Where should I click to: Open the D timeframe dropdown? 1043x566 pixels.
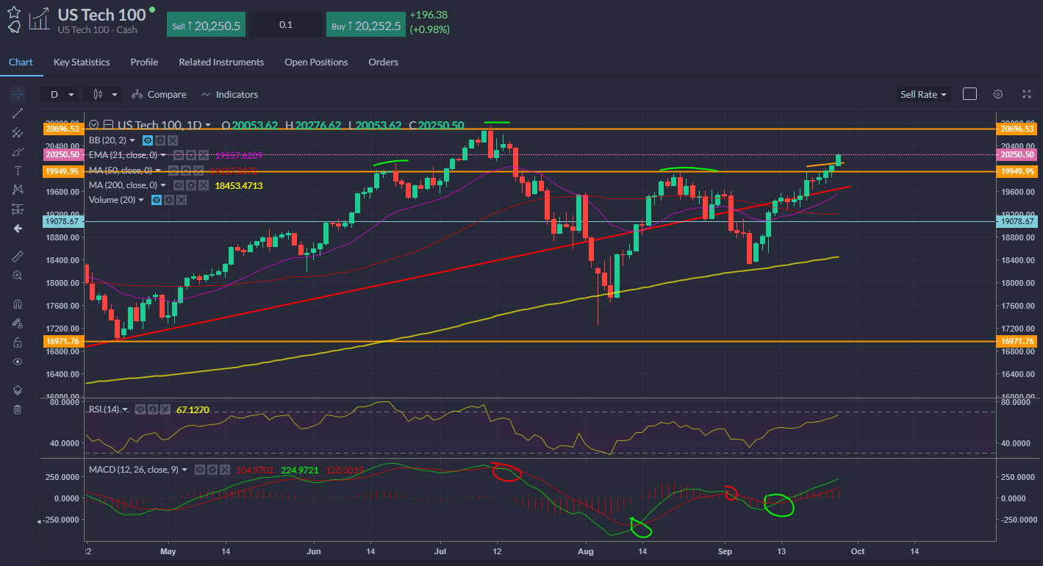(60, 94)
